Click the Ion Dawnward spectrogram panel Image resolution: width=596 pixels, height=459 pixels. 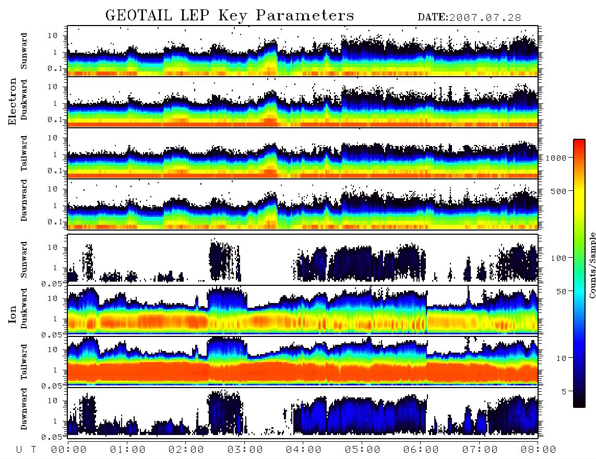coord(303,413)
